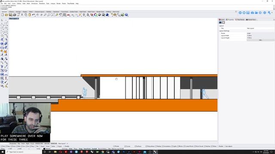Start Thea render with play icon
275x154 pixels.
pyautogui.click(x=240, y=13)
